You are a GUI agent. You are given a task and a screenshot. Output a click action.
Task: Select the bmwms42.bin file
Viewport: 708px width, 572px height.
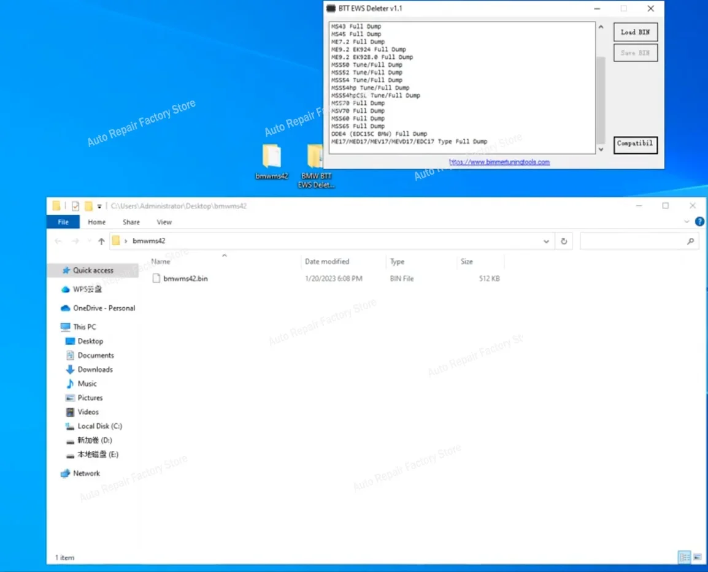coord(185,278)
